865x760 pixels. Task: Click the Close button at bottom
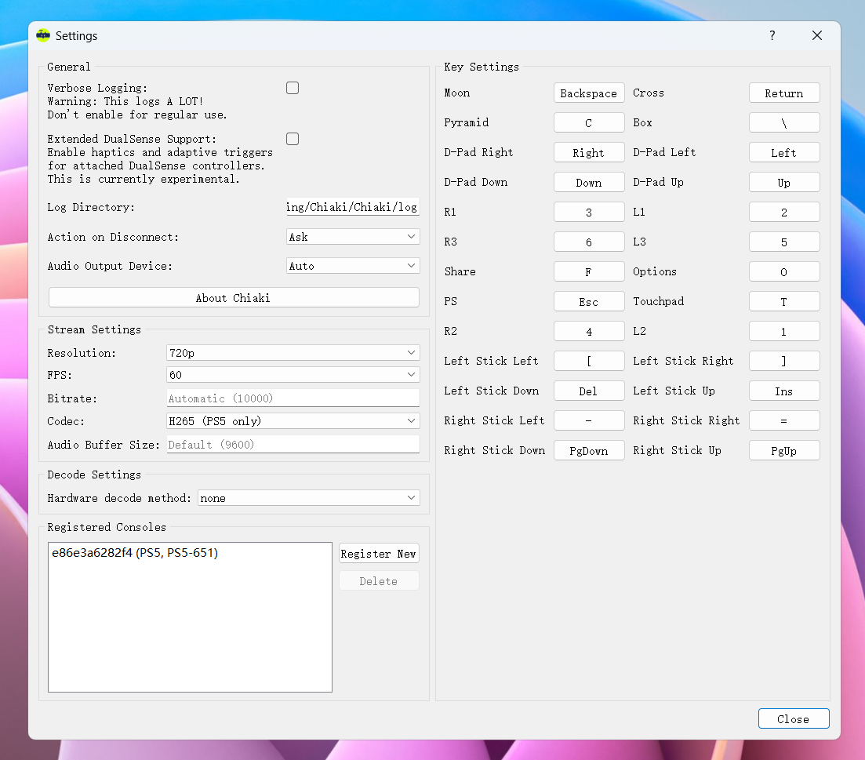coord(793,719)
